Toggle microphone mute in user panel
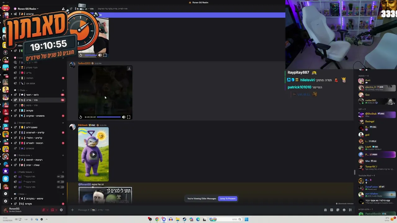Image resolution: width=397 pixels, height=223 pixels. (x=43, y=210)
